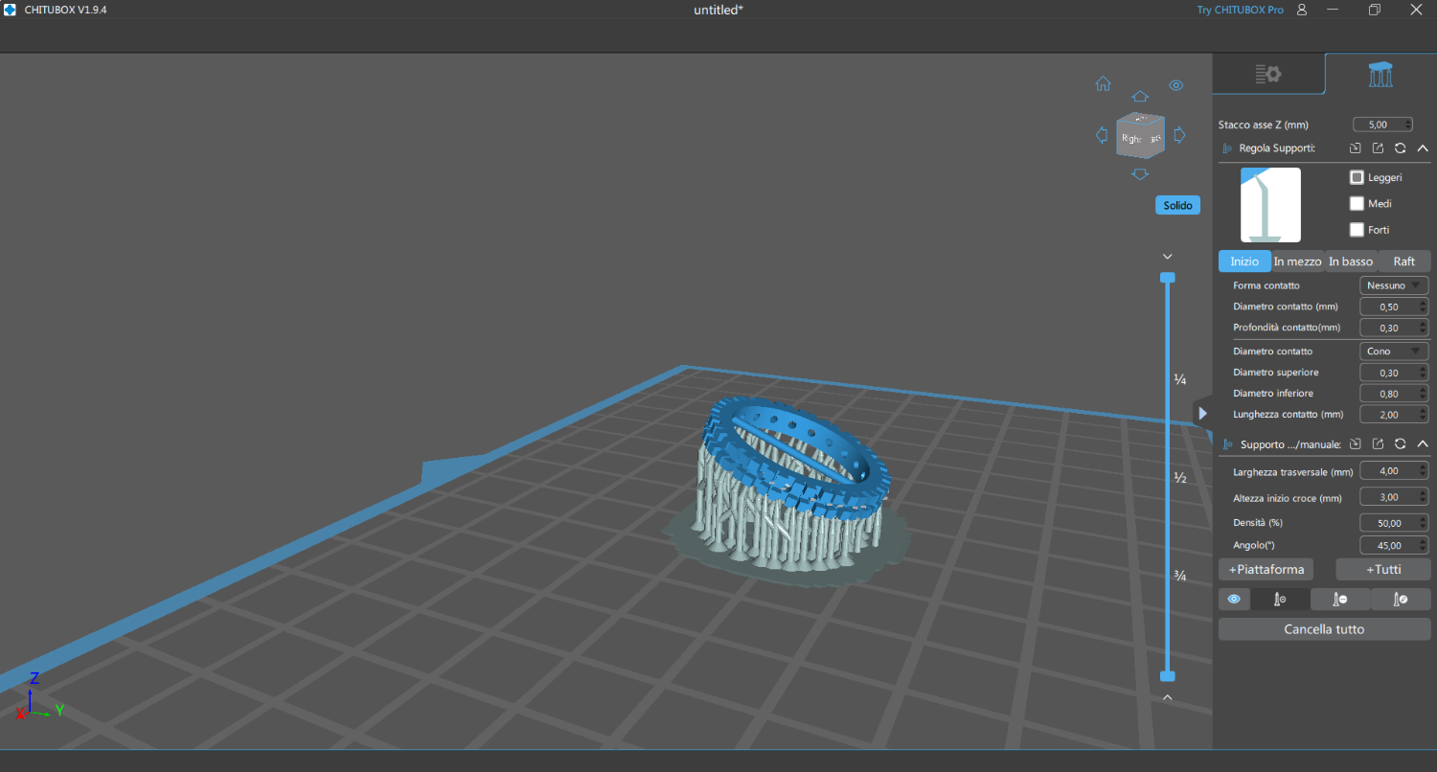Click the +Piattaforma button
The image size is (1437, 772).
[1266, 569]
